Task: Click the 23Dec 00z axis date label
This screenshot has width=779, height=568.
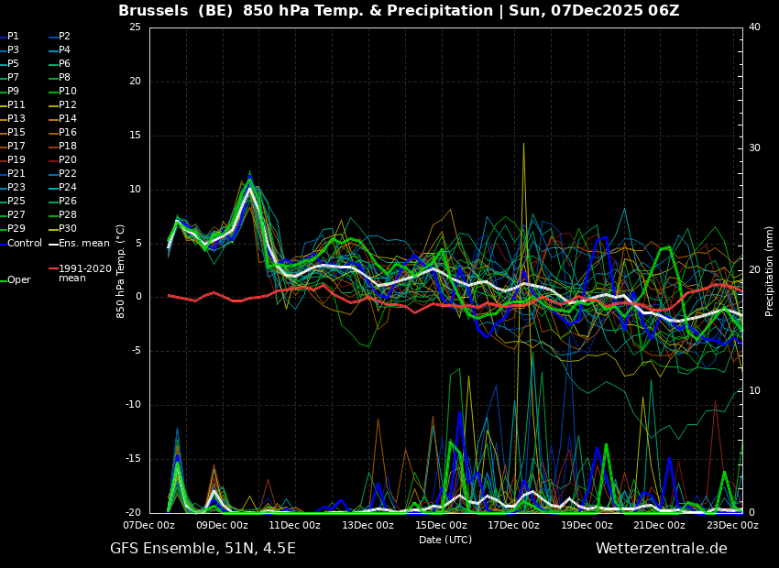Action: click(733, 525)
